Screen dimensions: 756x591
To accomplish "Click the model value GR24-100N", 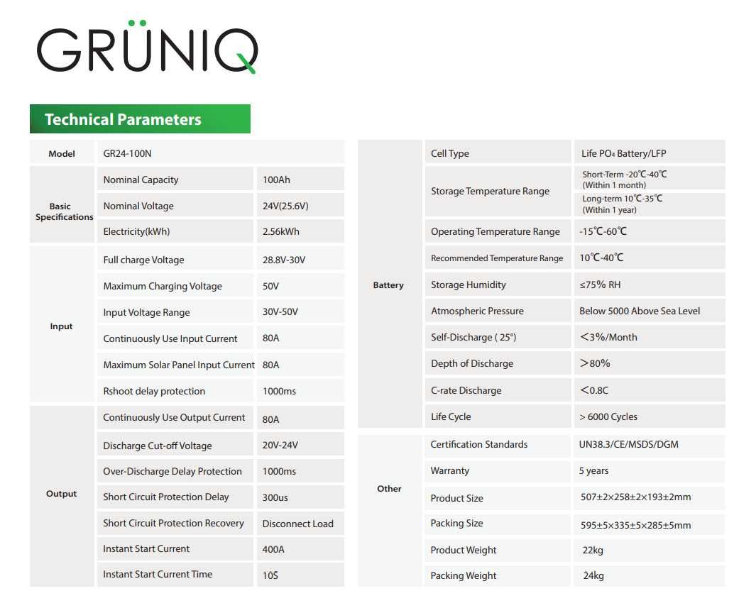I will tap(127, 153).
